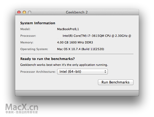
Task: Click the System Information heading
Action: 38,23
